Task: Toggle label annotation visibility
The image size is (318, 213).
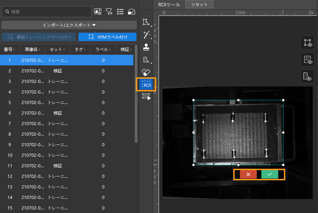Action: tap(307, 43)
